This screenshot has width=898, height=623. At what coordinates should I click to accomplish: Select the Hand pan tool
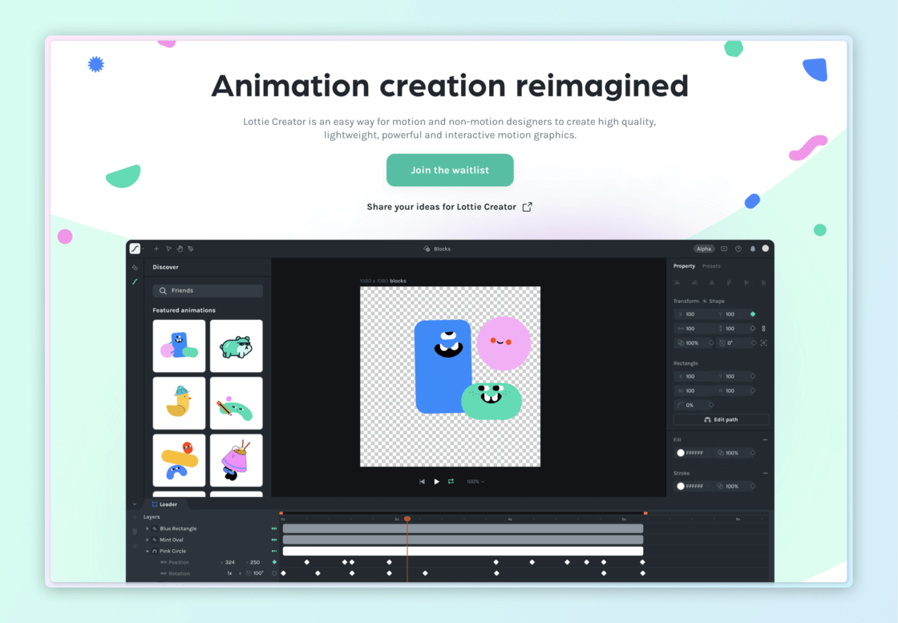point(180,249)
